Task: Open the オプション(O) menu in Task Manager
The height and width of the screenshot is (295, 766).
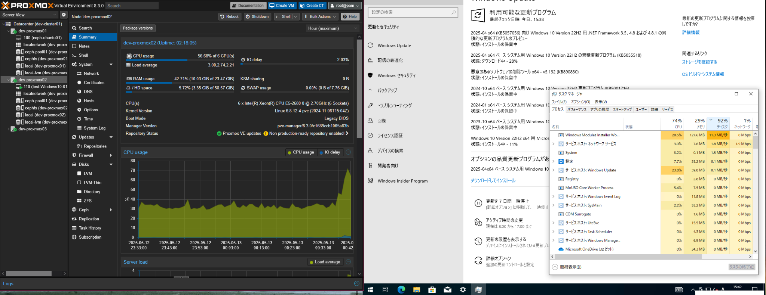Action: coord(580,102)
